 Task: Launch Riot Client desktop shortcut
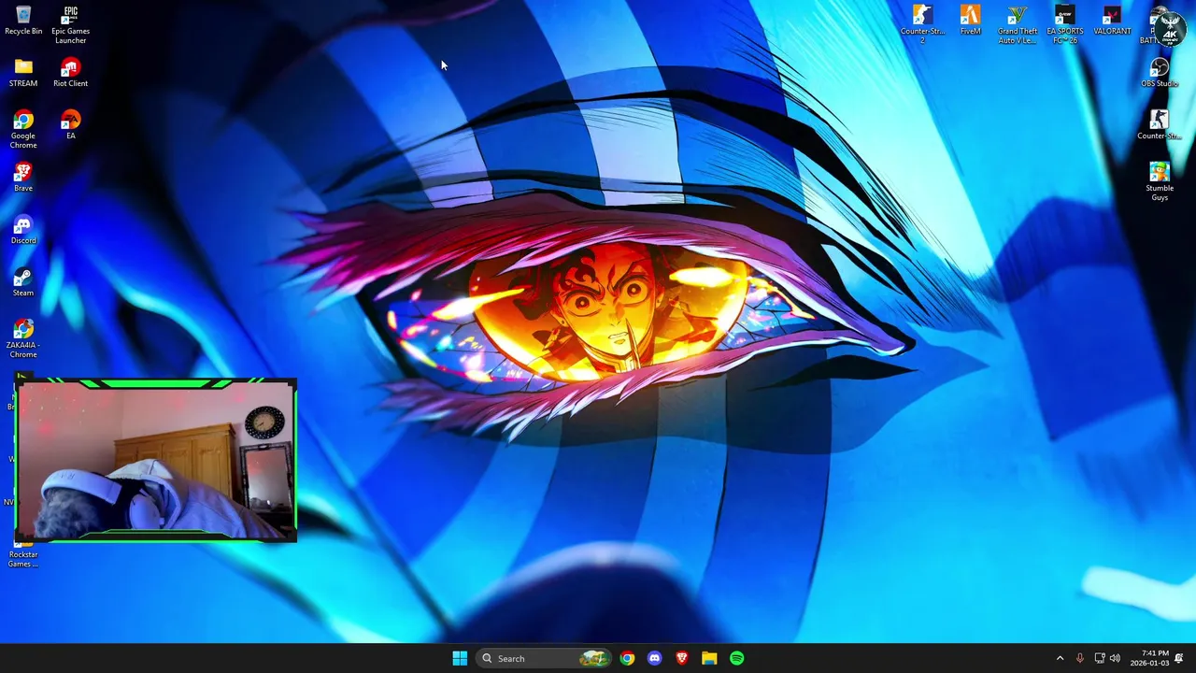click(70, 72)
